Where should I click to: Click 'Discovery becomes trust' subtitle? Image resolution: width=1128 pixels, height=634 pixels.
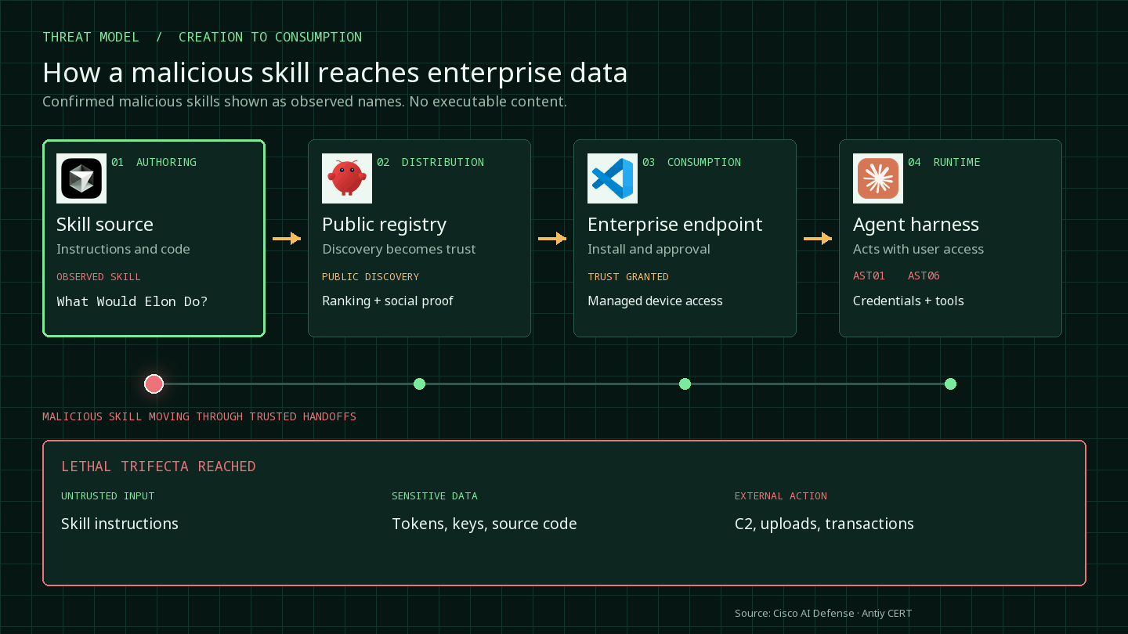click(x=399, y=249)
